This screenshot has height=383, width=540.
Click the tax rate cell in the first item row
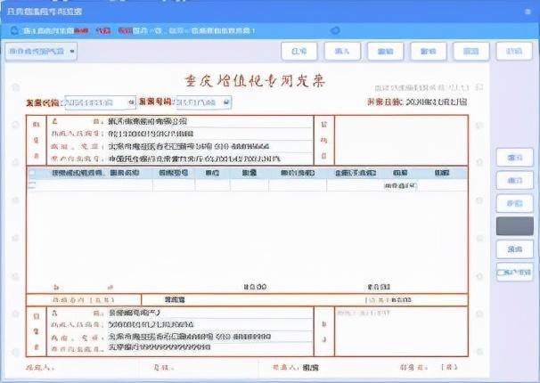(400, 186)
